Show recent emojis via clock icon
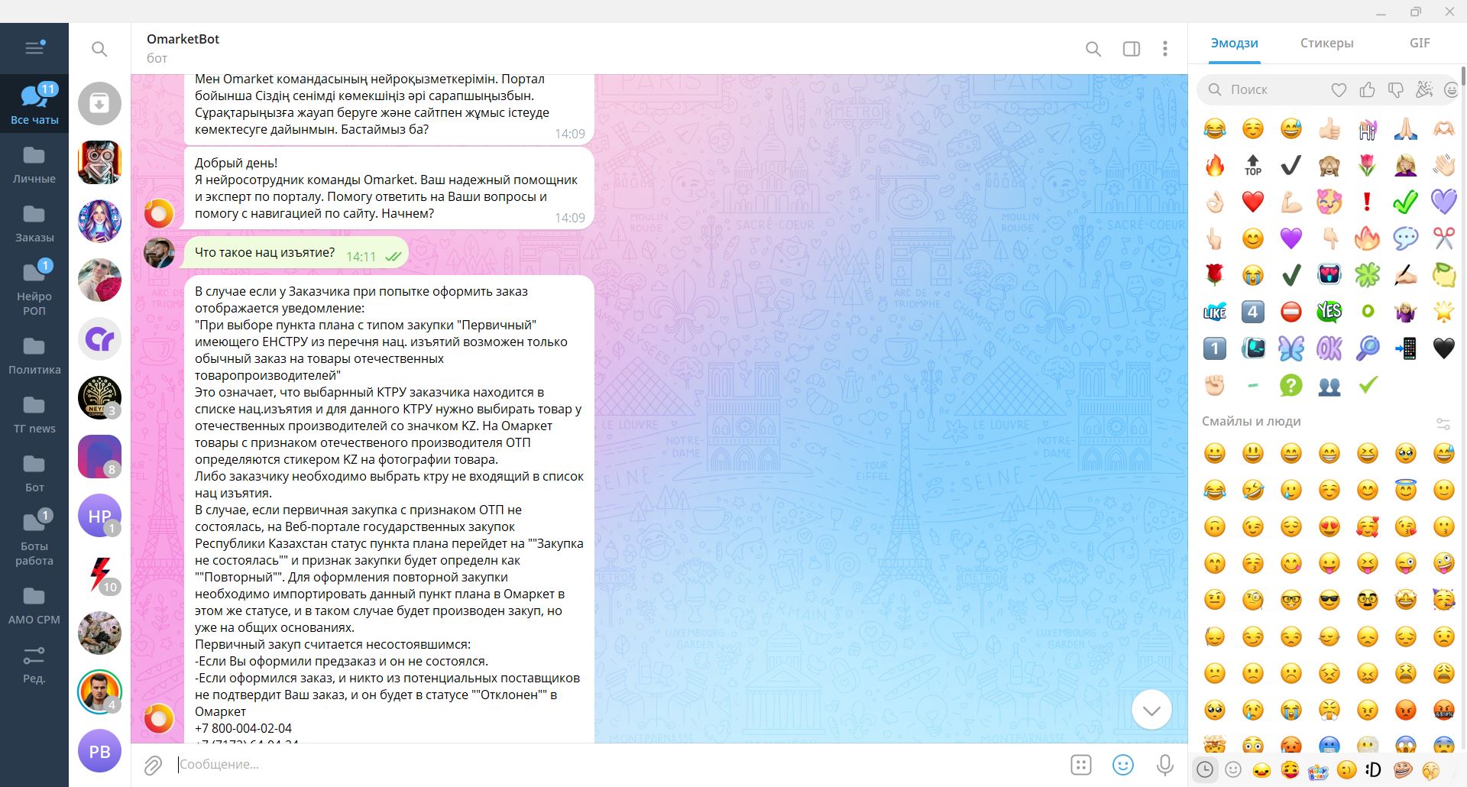Viewport: 1467px width, 787px height. tap(1205, 769)
